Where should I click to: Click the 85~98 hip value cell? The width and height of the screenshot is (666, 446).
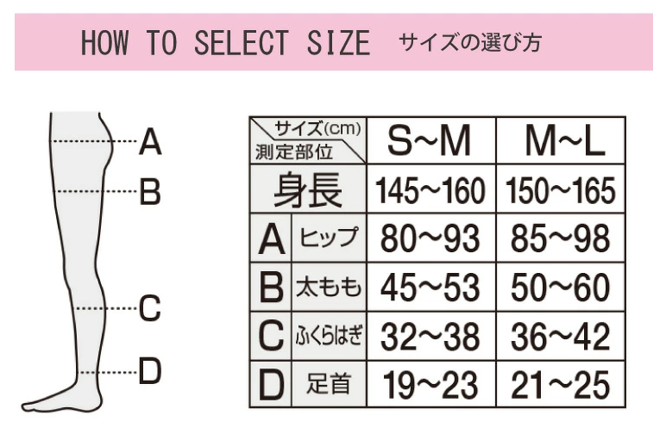pyautogui.click(x=560, y=238)
